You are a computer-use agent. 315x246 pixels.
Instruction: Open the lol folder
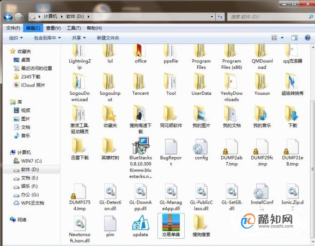110,54
